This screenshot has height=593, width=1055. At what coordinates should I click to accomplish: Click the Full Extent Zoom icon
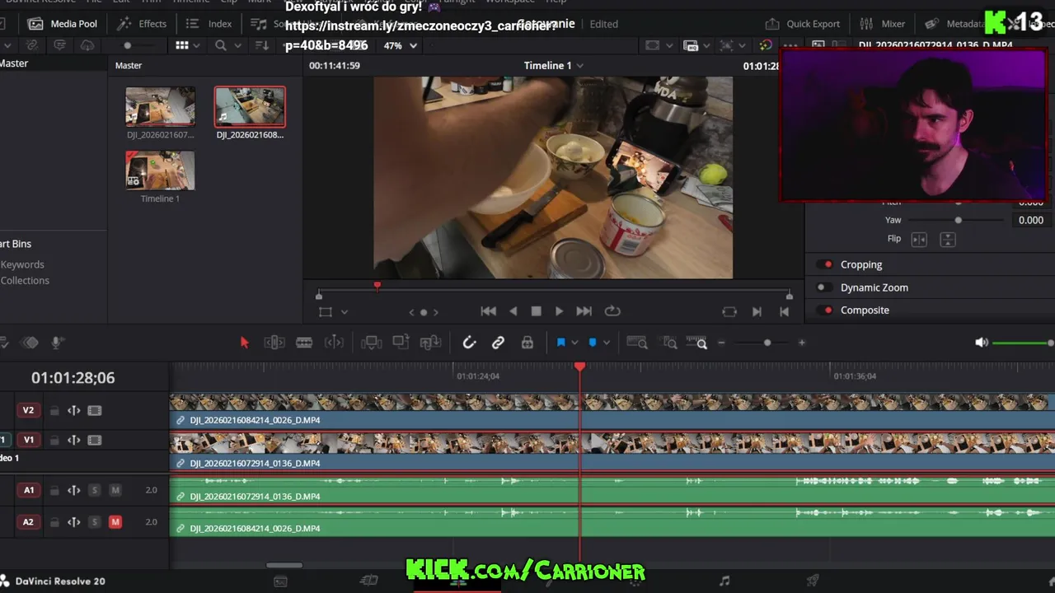pos(637,343)
